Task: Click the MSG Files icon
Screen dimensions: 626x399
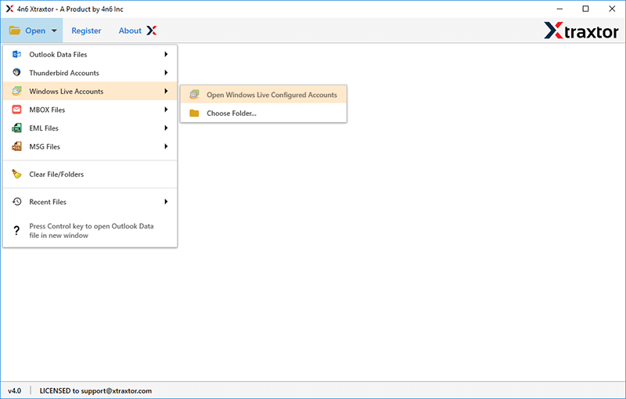Action: tap(16, 146)
